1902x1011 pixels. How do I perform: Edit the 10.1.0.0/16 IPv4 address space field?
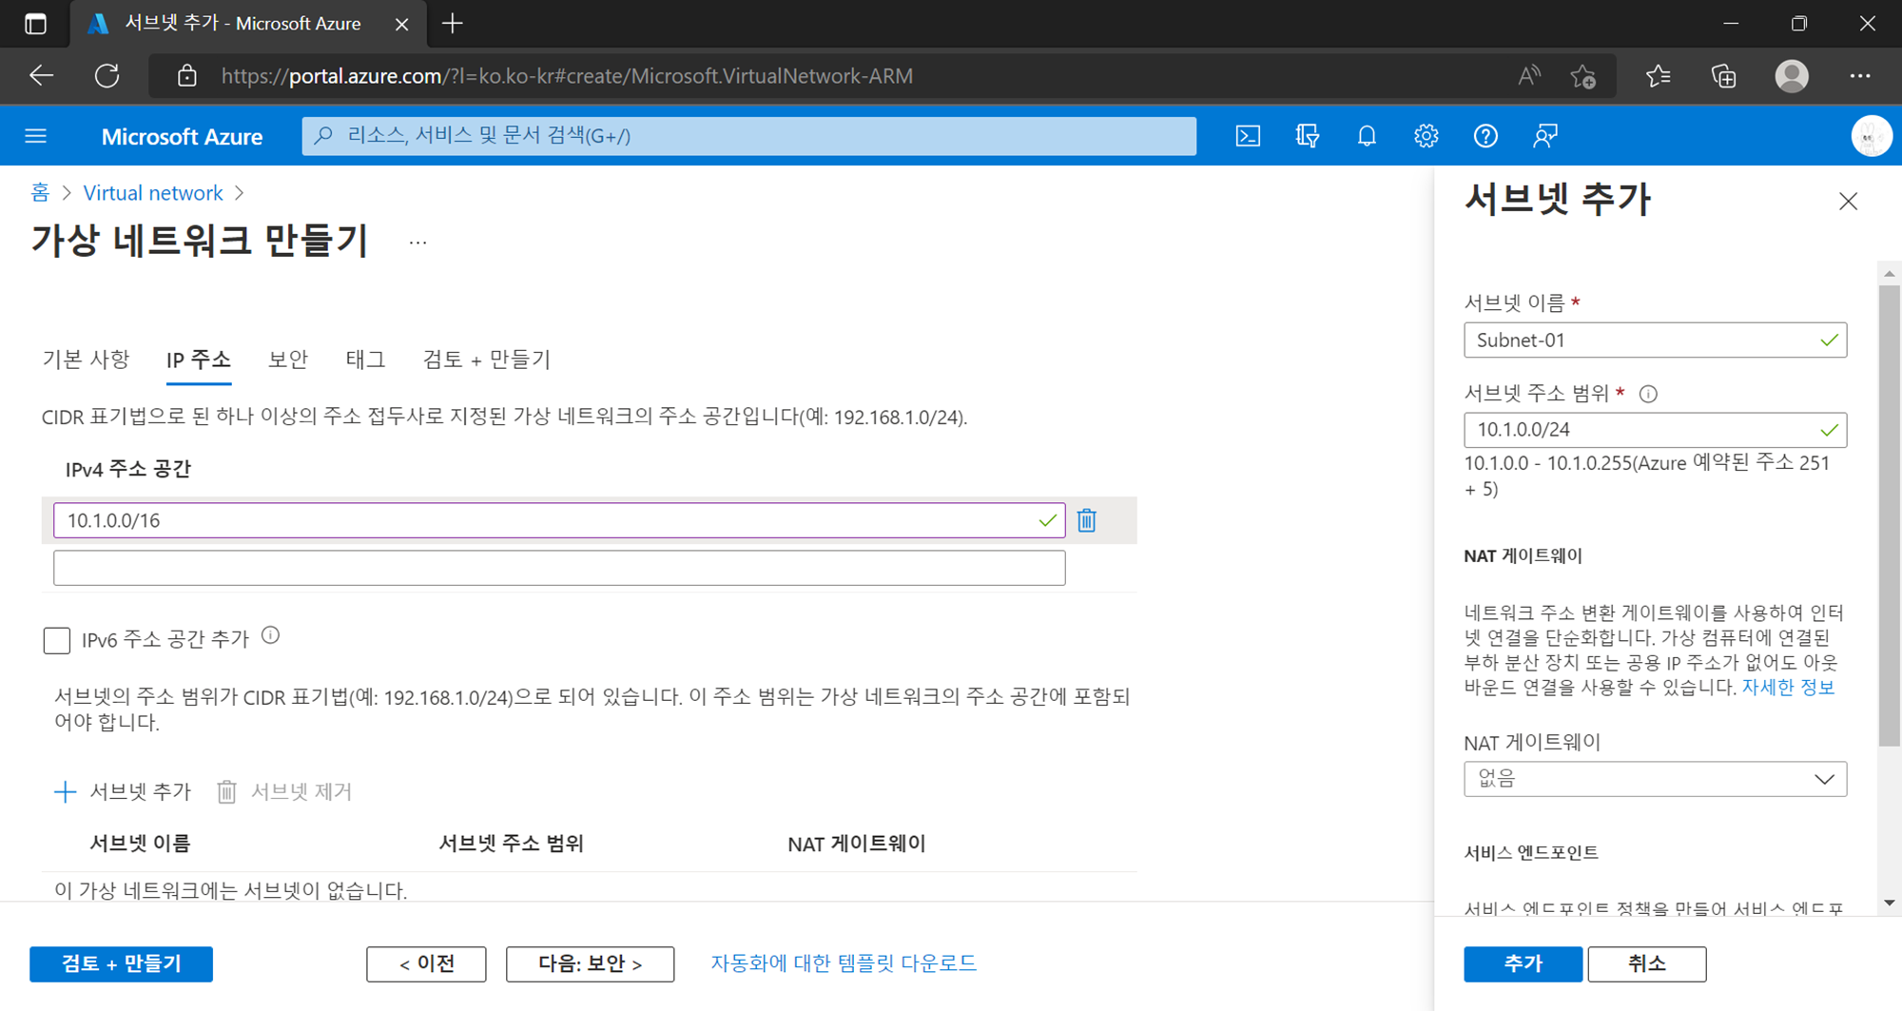[x=559, y=520]
